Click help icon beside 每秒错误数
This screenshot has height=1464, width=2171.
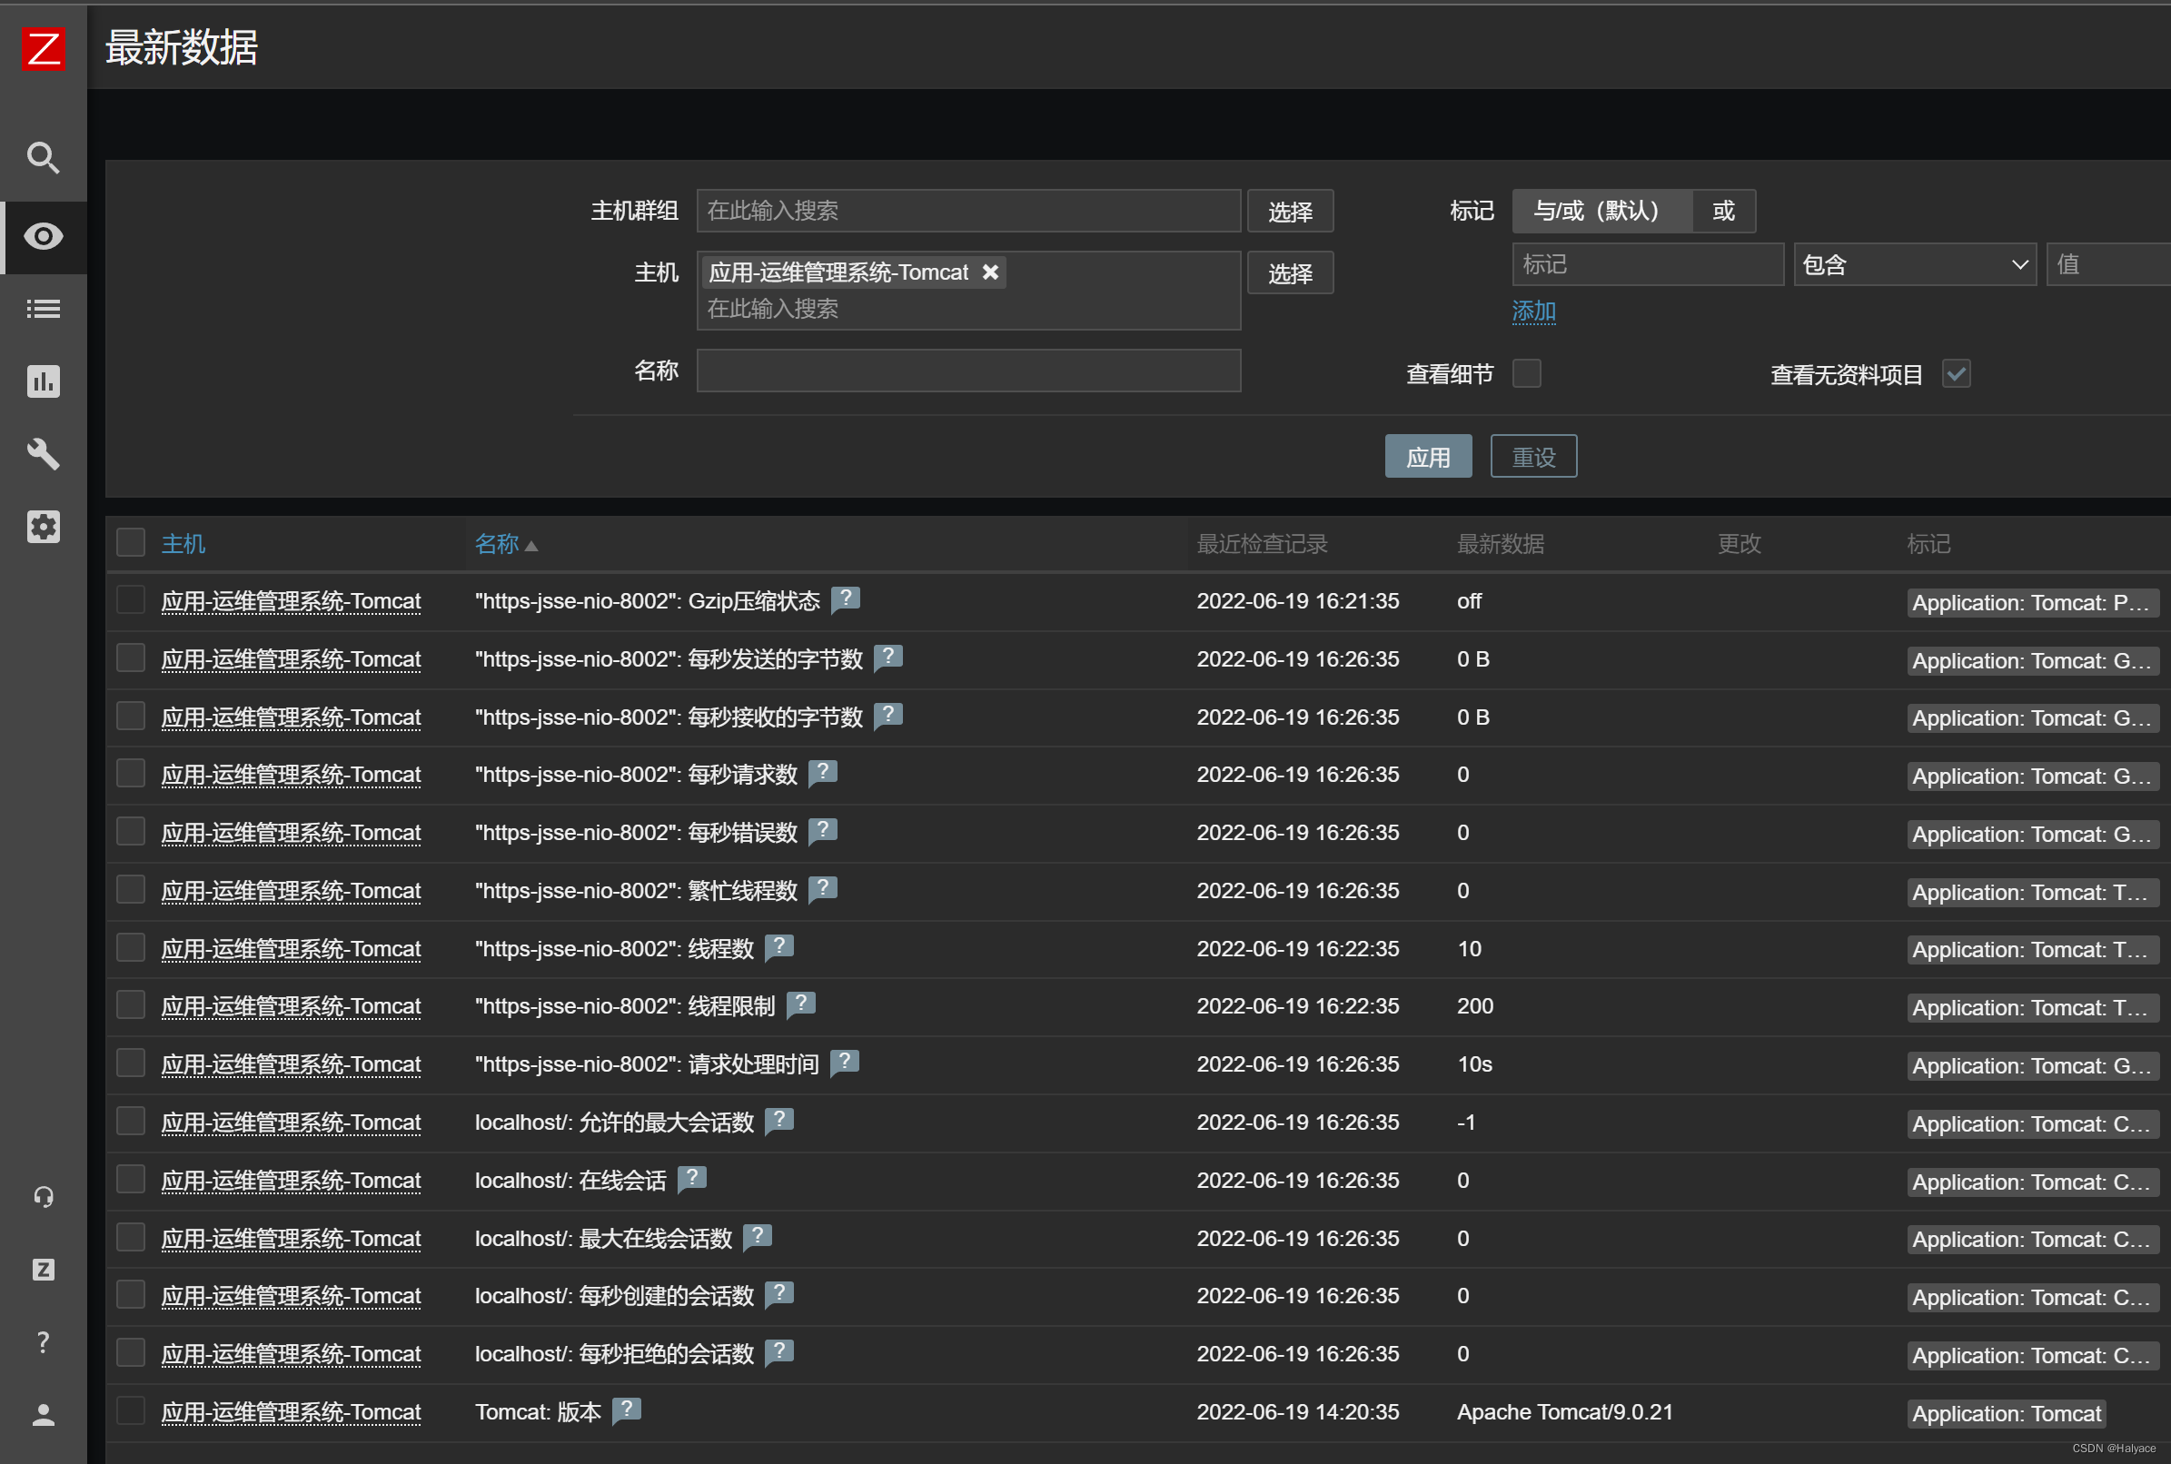pyautogui.click(x=823, y=830)
